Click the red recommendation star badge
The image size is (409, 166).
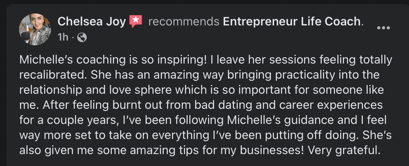136,21
